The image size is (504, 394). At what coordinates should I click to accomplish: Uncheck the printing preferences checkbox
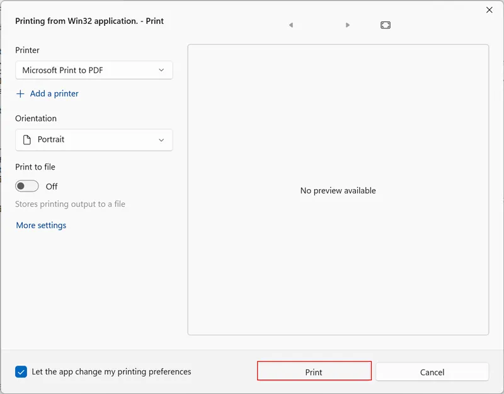21,372
